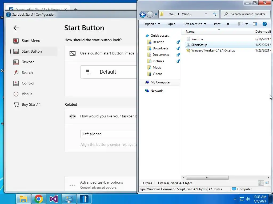Click the Search Winaero Tweaker field
273x204 pixels.
246,14
